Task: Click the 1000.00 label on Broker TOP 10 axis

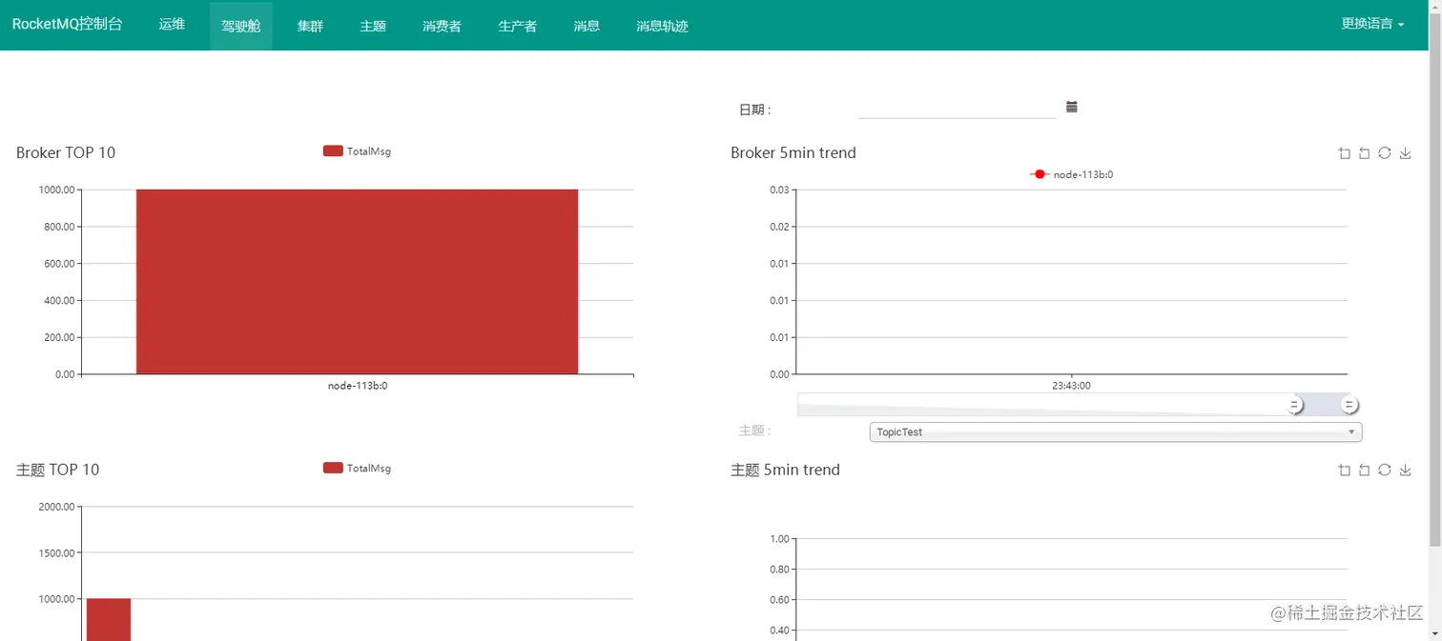Action: 56,190
